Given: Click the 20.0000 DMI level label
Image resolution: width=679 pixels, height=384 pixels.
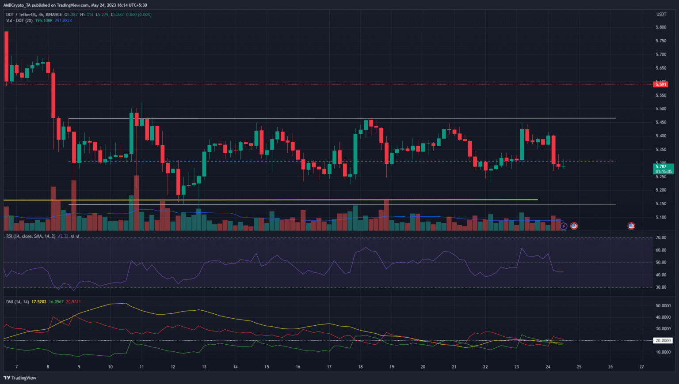Looking at the screenshot, I should click(x=663, y=340).
